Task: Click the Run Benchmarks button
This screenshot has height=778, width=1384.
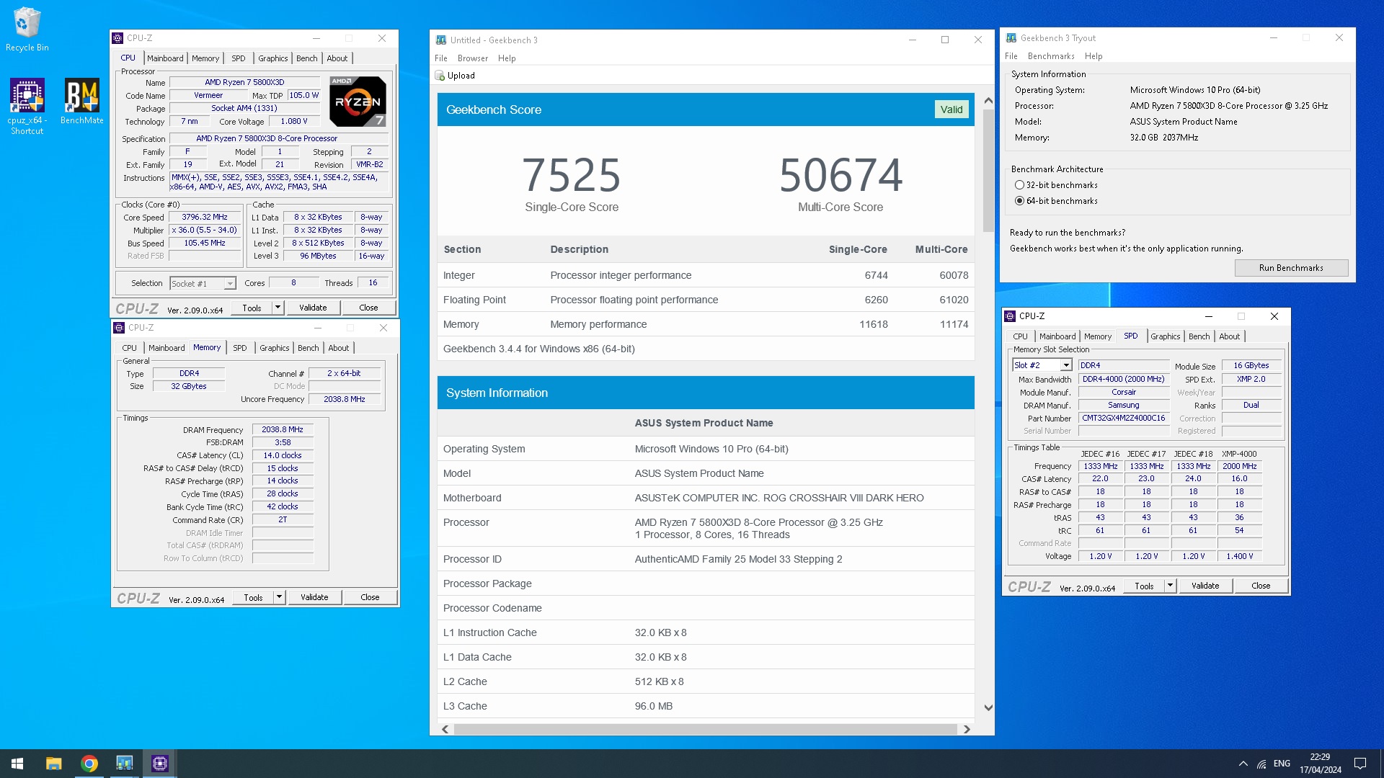Action: tap(1291, 268)
